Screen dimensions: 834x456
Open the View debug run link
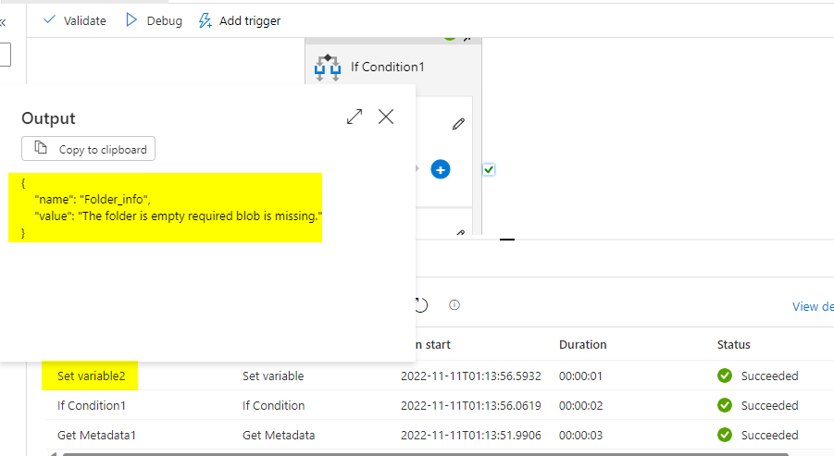[813, 307]
